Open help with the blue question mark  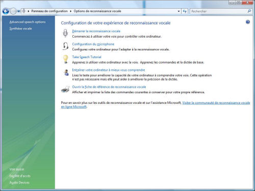pos(248,22)
